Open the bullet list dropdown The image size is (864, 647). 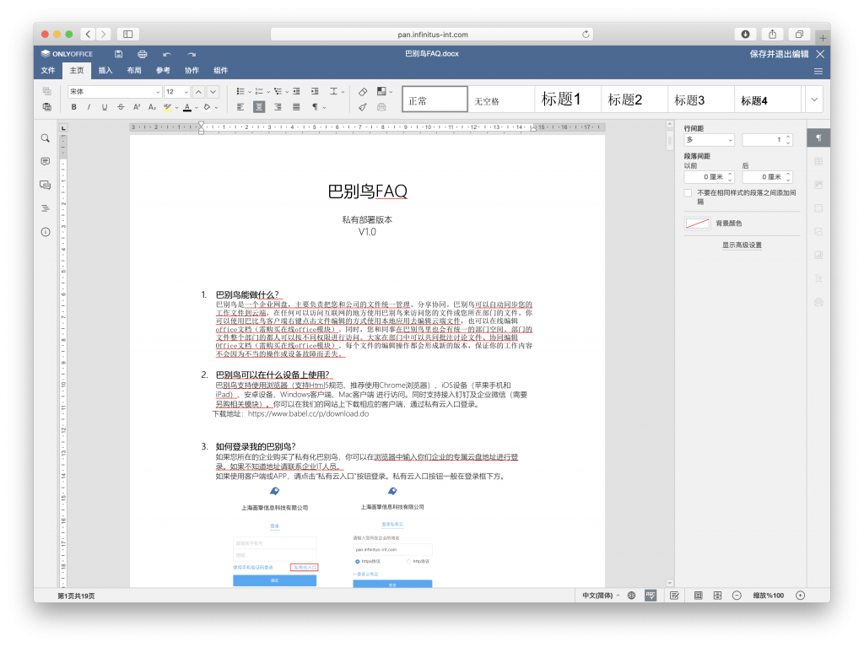coord(250,92)
